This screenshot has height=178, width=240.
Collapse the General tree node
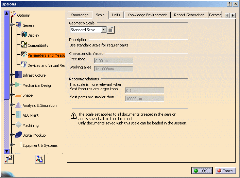pyautogui.click(x=12, y=25)
